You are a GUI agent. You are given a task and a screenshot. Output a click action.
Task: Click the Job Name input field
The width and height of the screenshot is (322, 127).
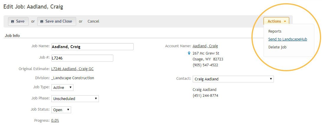pyautogui.click(x=92, y=47)
